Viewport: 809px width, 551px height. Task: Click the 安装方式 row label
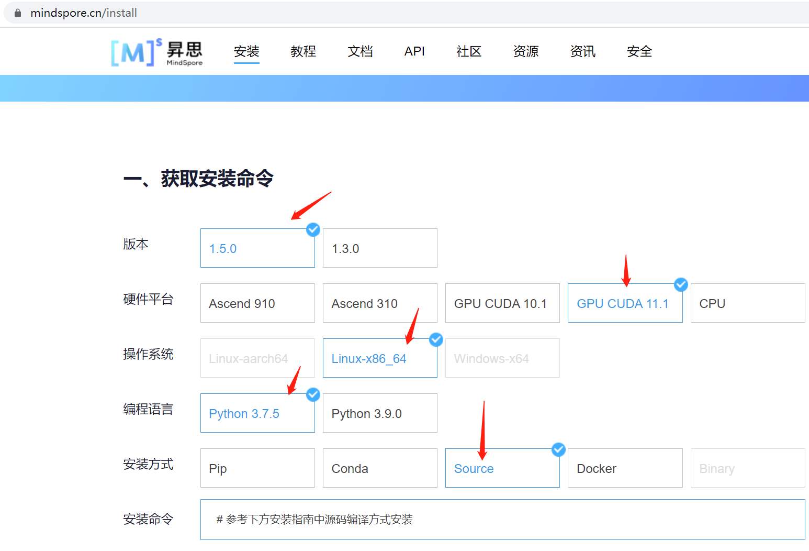pyautogui.click(x=148, y=464)
